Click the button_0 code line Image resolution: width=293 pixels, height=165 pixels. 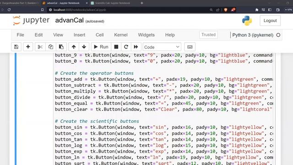point(164,61)
